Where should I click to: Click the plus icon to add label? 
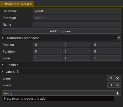point(117,93)
